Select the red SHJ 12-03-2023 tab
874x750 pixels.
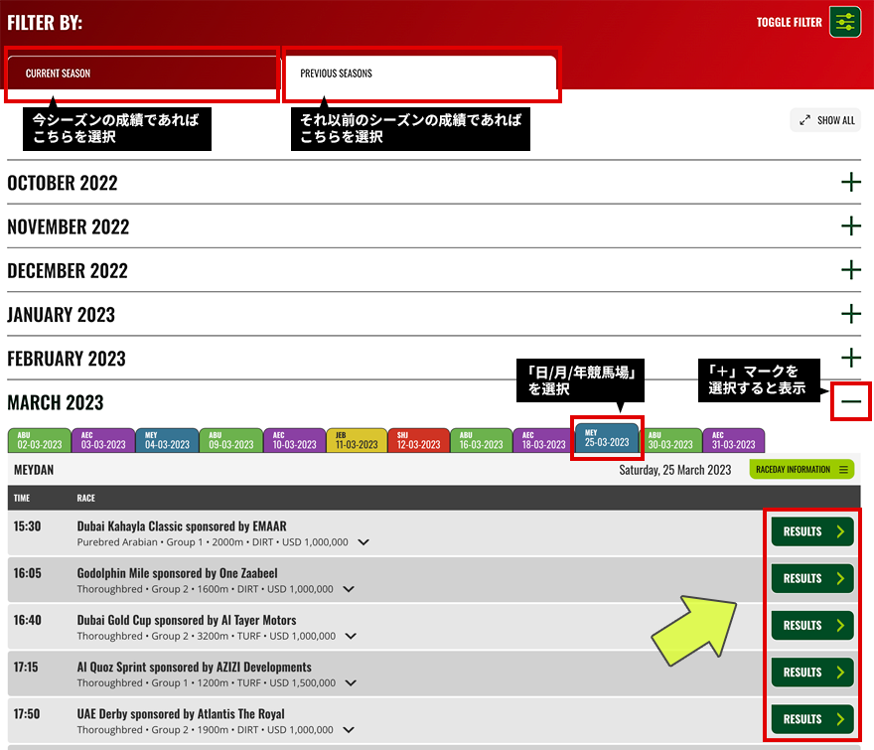[x=417, y=440]
